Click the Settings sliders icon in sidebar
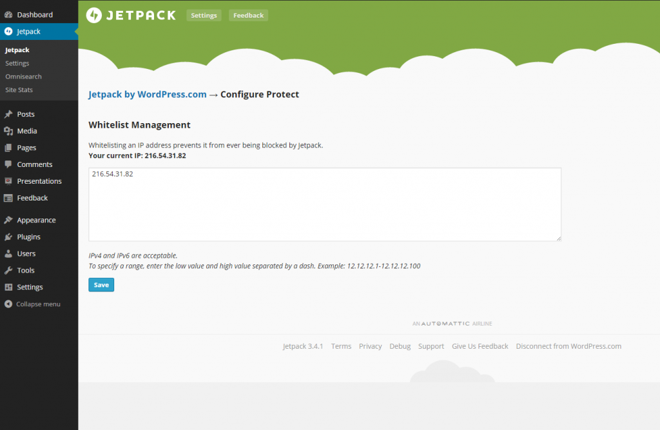The height and width of the screenshot is (430, 660). [8, 288]
